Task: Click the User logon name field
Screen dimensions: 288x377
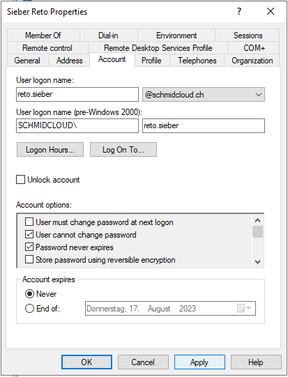Action: (x=77, y=94)
